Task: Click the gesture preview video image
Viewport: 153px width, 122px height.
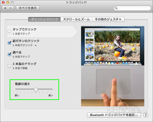Action: click(113, 66)
